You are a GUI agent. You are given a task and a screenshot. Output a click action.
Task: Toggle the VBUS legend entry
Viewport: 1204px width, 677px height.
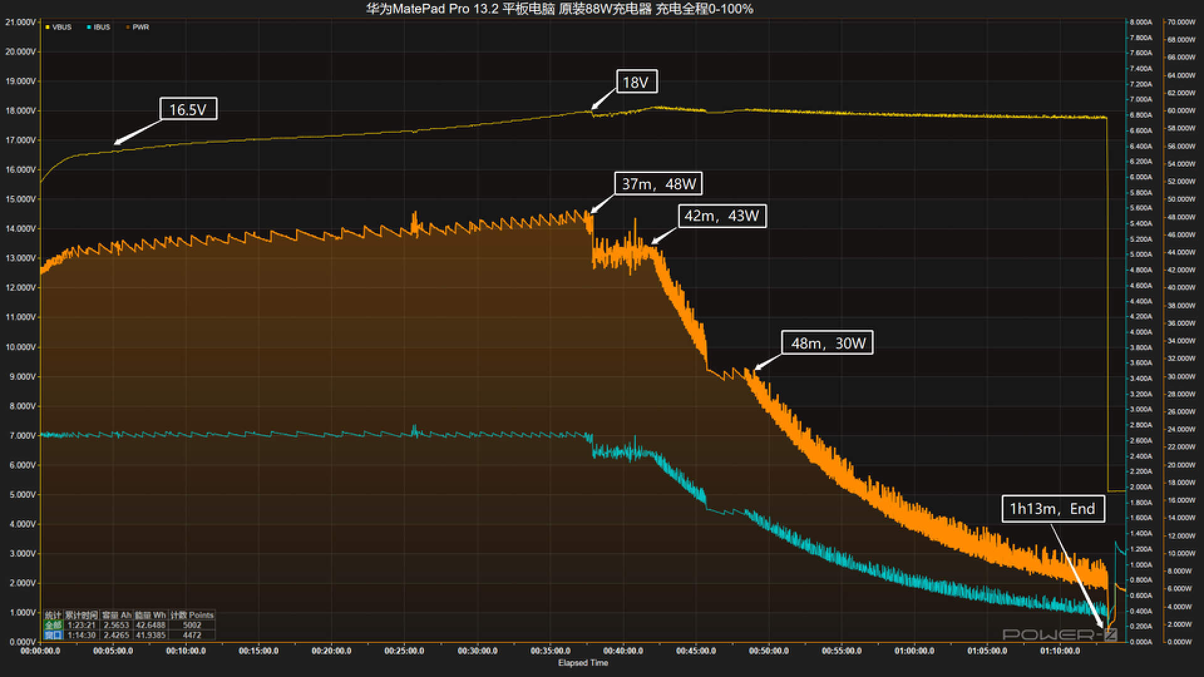[x=58, y=27]
